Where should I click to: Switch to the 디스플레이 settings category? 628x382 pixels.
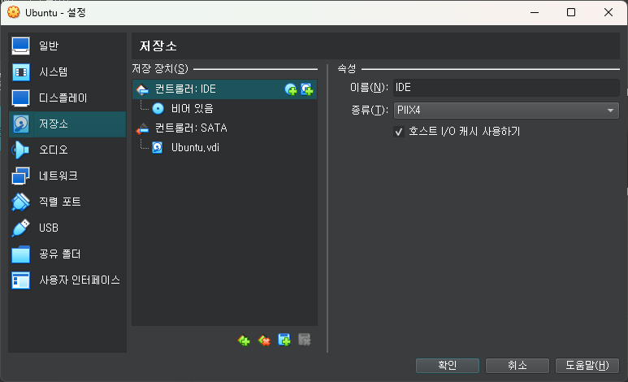click(67, 98)
